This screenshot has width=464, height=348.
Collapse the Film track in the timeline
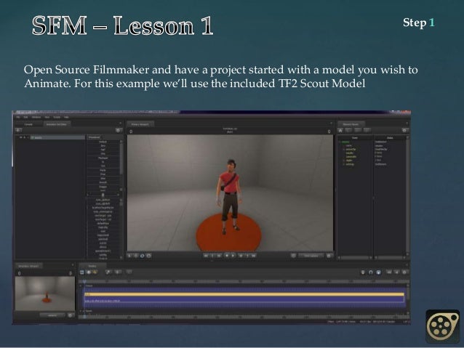click(x=81, y=286)
